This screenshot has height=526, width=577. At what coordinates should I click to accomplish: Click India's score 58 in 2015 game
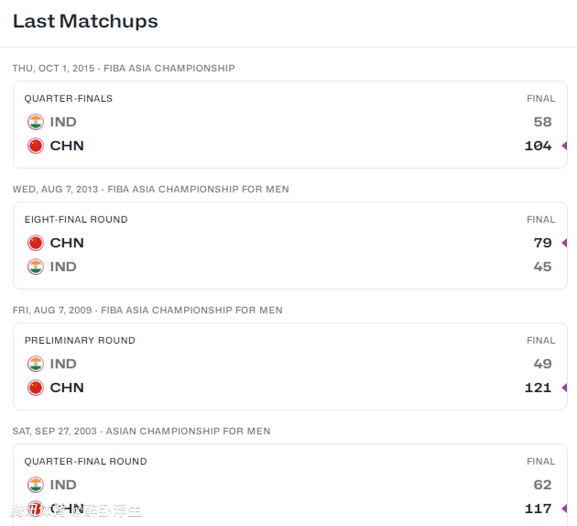click(542, 122)
